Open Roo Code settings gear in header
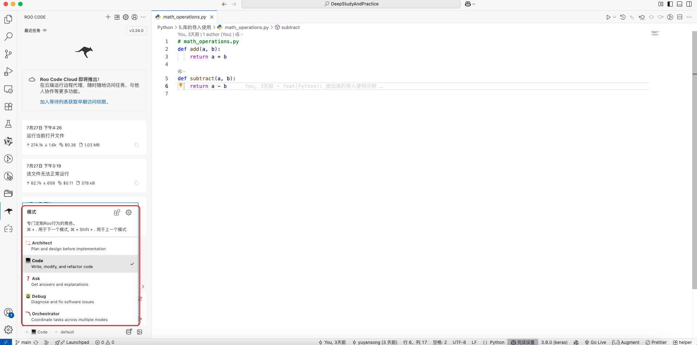697x345 pixels. (126, 17)
